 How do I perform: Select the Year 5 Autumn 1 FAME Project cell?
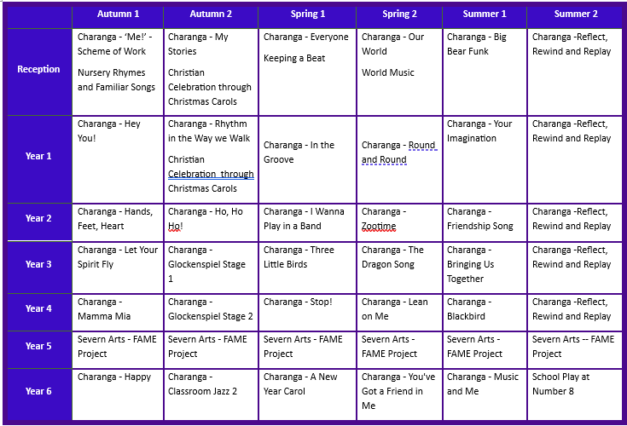click(x=118, y=349)
